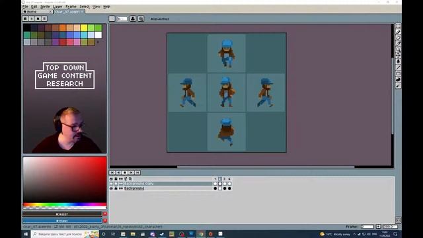Select the Rectangle shape tool

tap(398, 73)
